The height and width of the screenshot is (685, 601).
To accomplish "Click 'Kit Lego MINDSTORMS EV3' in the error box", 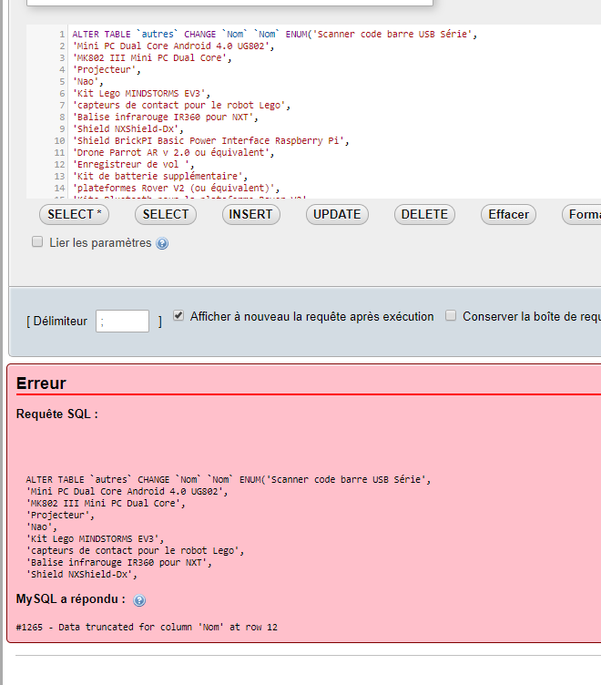I will click(x=95, y=539).
